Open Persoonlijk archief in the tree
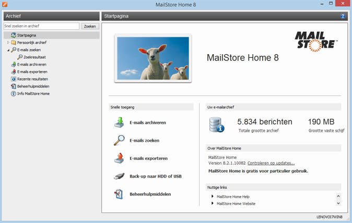The image size is (352, 223). point(32,43)
